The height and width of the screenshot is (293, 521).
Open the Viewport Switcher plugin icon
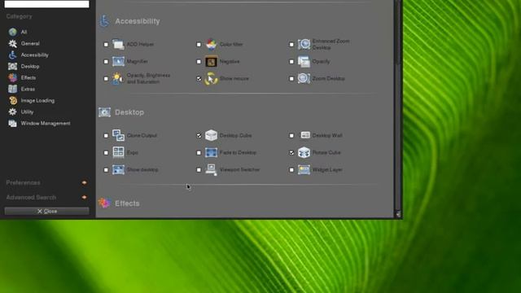211,169
